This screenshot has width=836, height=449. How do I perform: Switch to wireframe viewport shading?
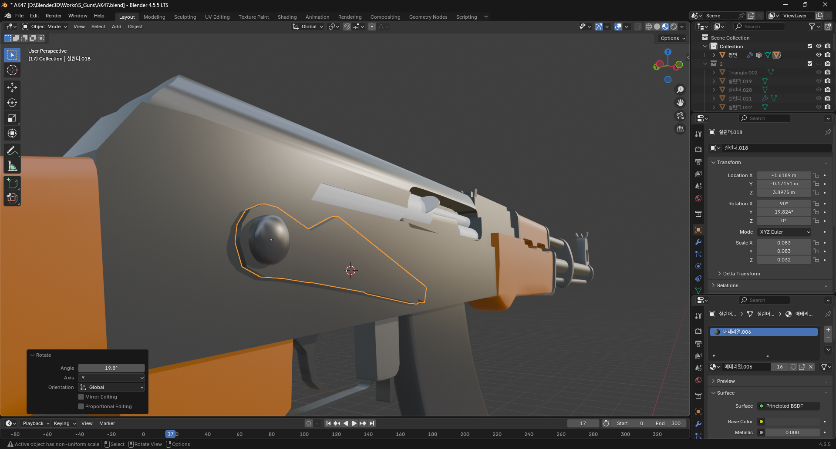click(649, 27)
